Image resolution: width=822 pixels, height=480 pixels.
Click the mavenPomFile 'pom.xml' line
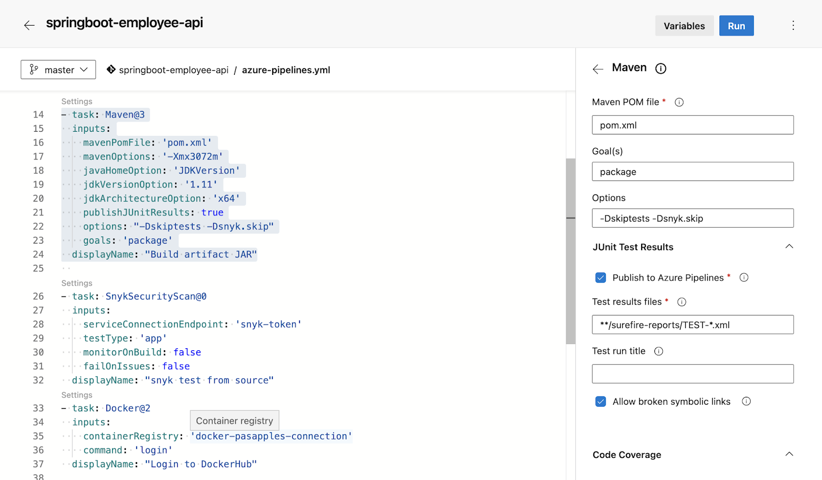pos(147,143)
